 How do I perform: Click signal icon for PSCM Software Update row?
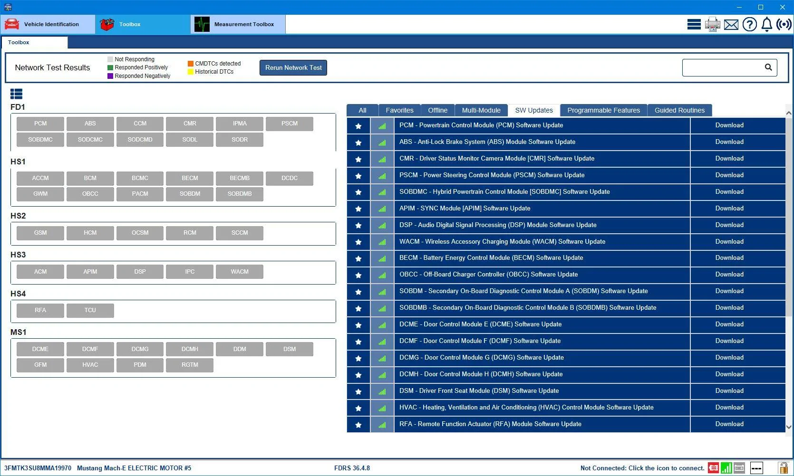[x=382, y=176]
